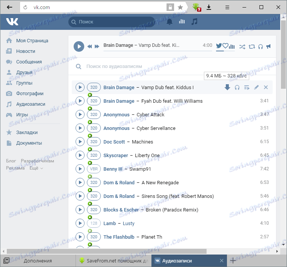Play Doc Scott Machines track
Viewport: 287px width, 267px height.
point(80,142)
